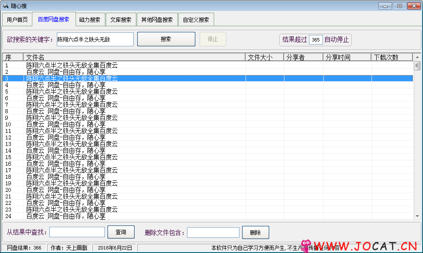Select result row number 10
The height and width of the screenshot is (253, 423).
click(x=208, y=125)
